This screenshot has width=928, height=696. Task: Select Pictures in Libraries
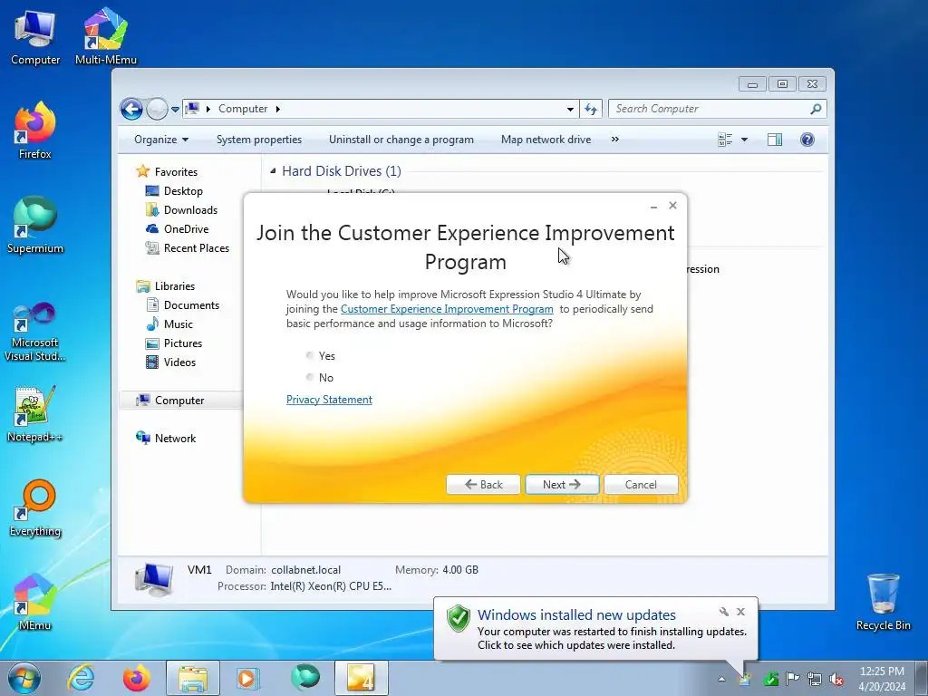[x=174, y=343]
